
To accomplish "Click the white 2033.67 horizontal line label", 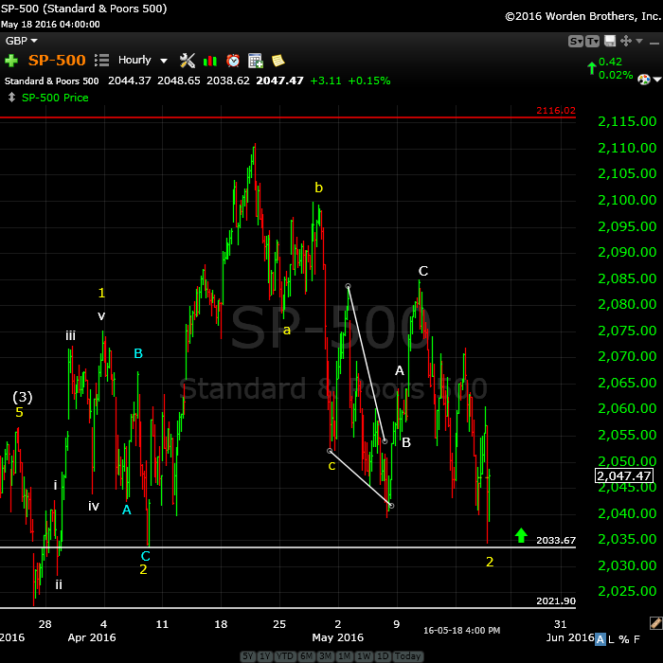I will pos(556,540).
